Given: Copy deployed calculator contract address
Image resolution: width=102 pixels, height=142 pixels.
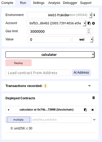Looking at the screenshot, I should tap(85, 110).
